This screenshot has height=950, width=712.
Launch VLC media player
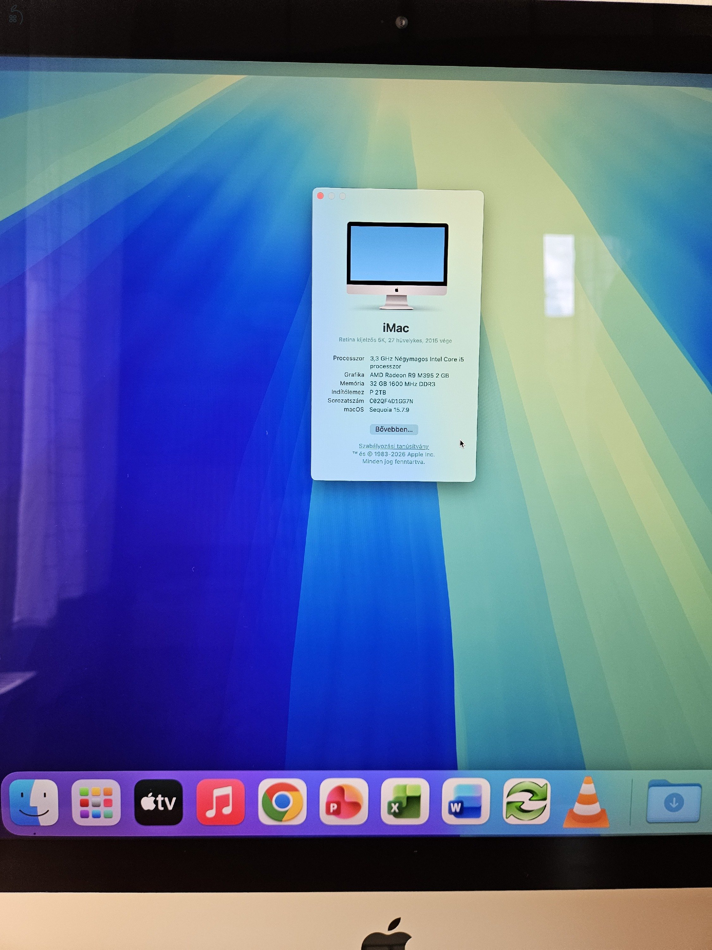pyautogui.click(x=586, y=802)
